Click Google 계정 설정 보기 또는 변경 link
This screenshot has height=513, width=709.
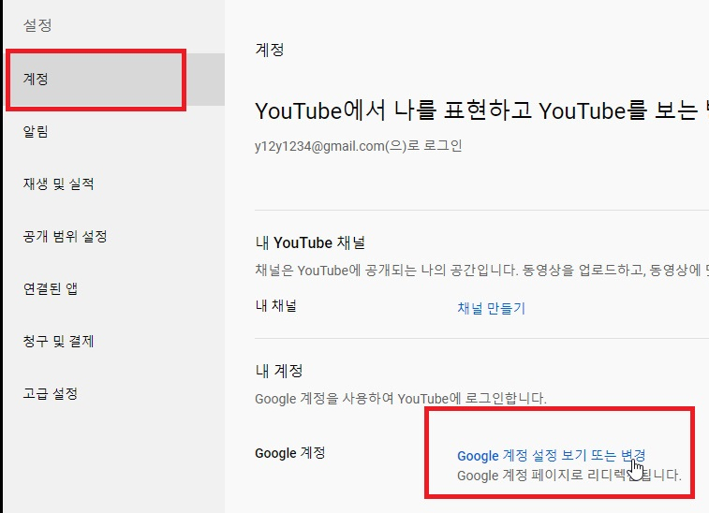[x=552, y=455]
